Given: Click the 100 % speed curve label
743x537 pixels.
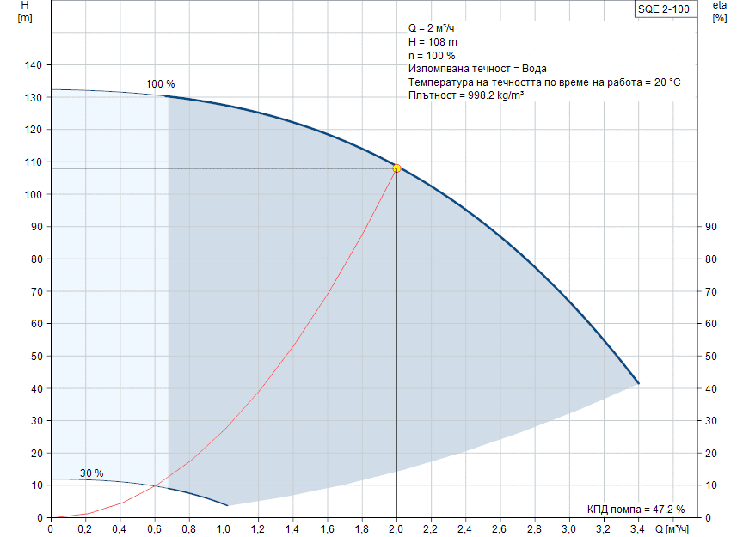Looking at the screenshot, I should point(160,84).
